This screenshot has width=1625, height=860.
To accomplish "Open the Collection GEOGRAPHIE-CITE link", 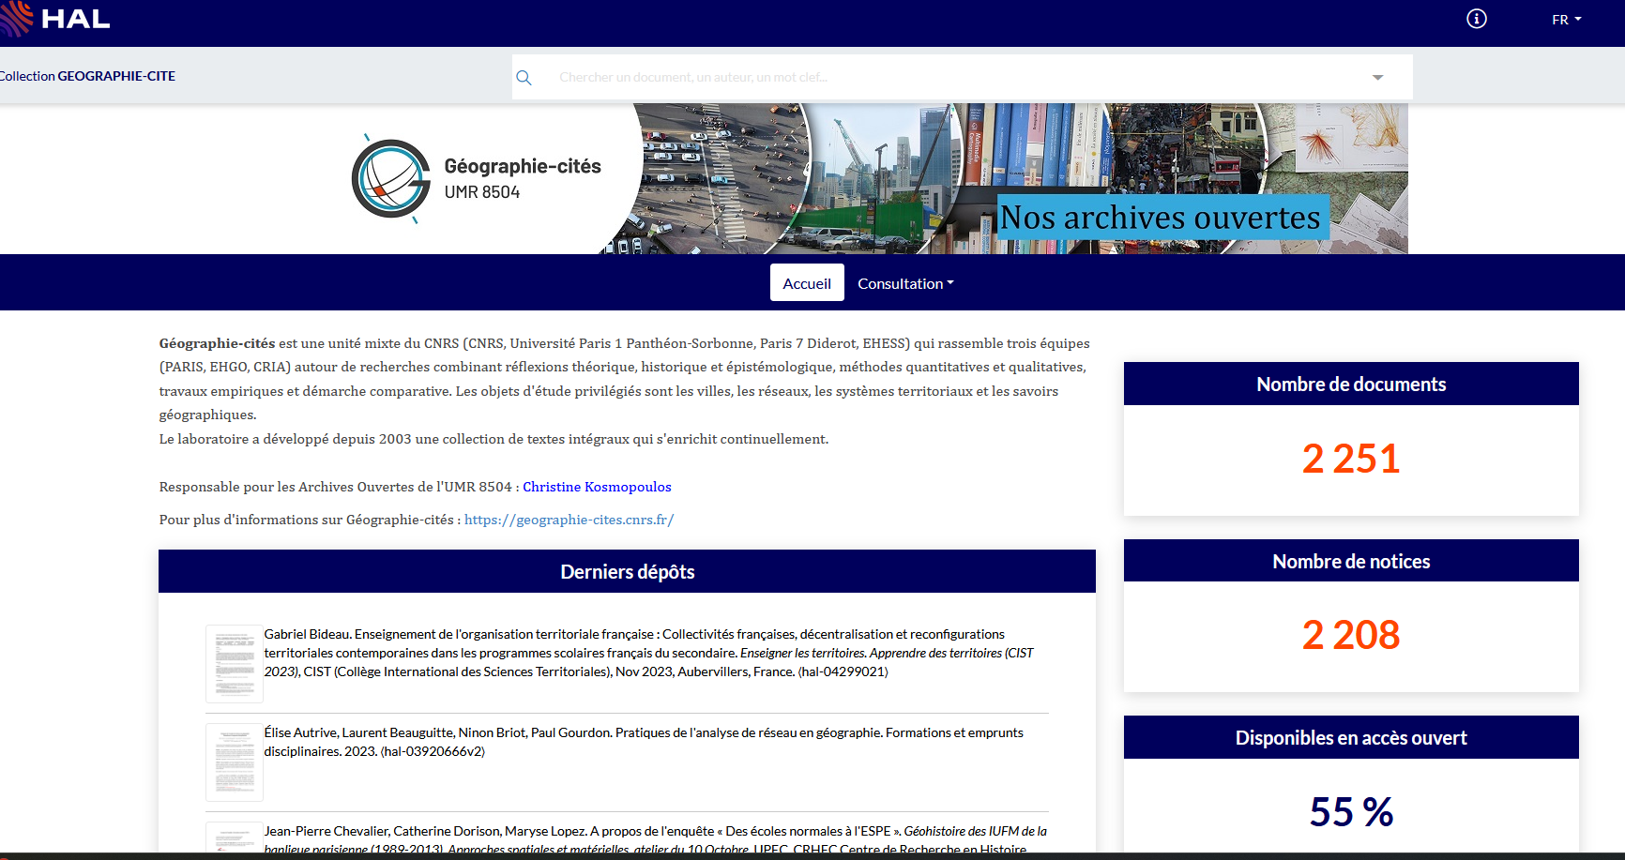I will coord(88,76).
